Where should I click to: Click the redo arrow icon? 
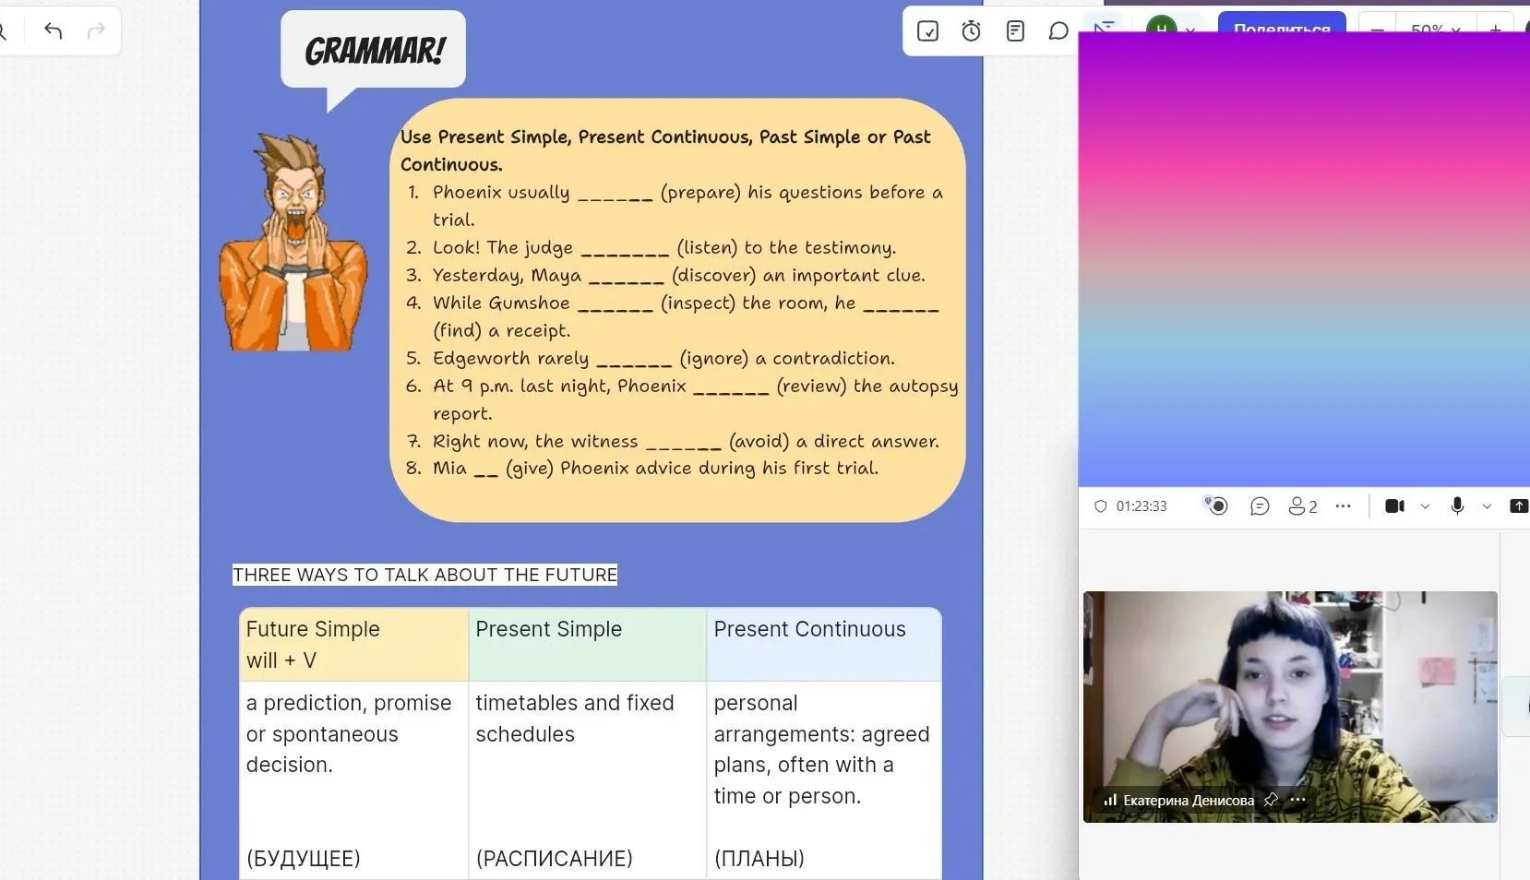coord(95,31)
